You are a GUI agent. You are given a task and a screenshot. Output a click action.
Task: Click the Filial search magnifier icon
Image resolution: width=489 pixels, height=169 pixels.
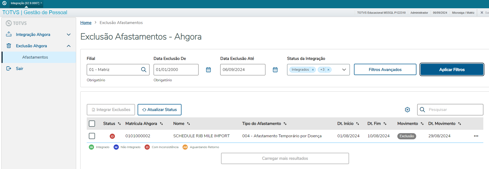144,70
